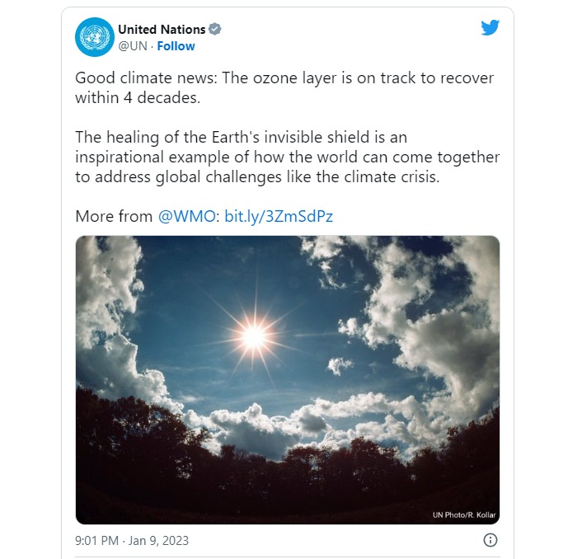The width and height of the screenshot is (582, 559).
Task: Click the UN Photo/R. Kollar credit
Action: coord(464,514)
